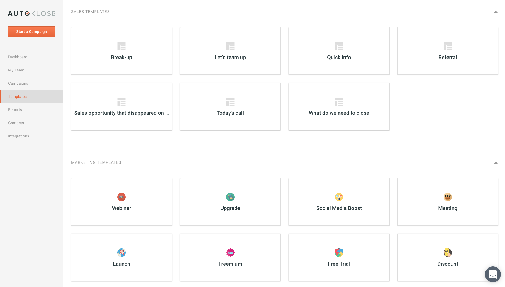This screenshot has width=505, height=287.
Task: Click the Upgrade template icon
Action: coord(230,197)
